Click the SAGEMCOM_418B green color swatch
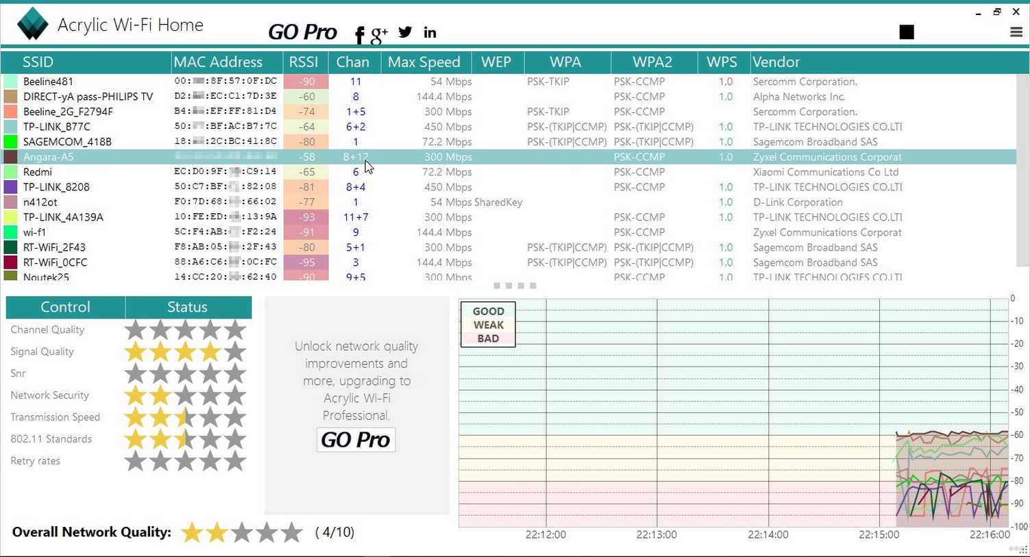Screen dimensions: 1030x557 (x=10, y=142)
